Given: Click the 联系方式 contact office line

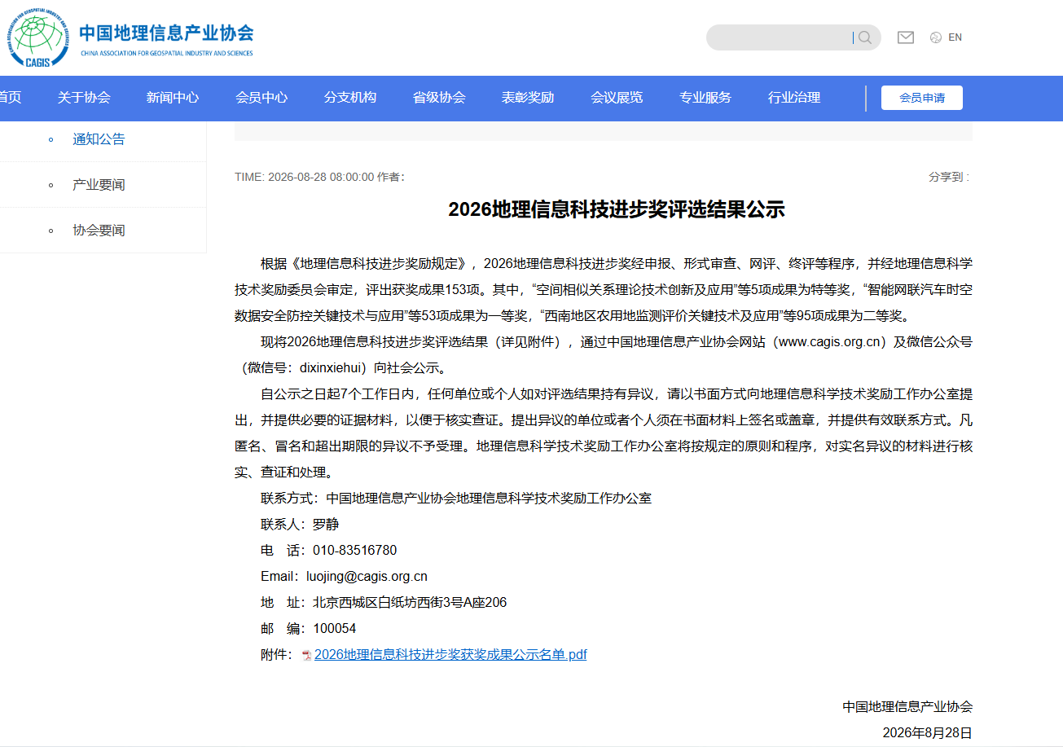Looking at the screenshot, I should pyautogui.click(x=456, y=499).
